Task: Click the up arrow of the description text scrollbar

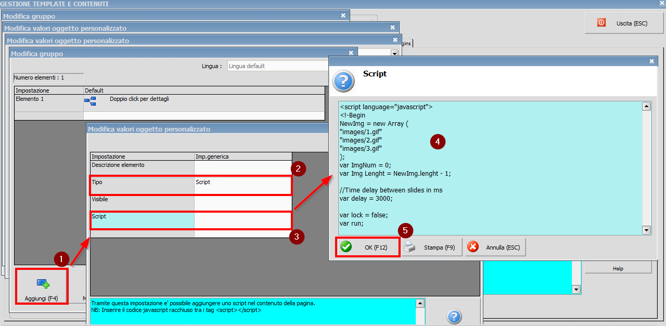Action: tap(420, 303)
